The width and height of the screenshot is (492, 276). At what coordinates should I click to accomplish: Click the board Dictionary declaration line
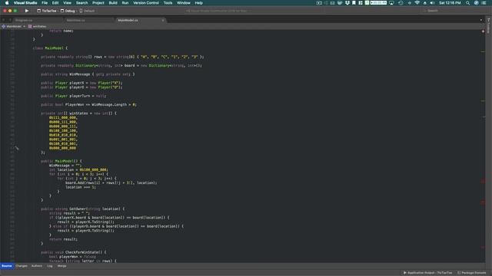tap(121, 65)
